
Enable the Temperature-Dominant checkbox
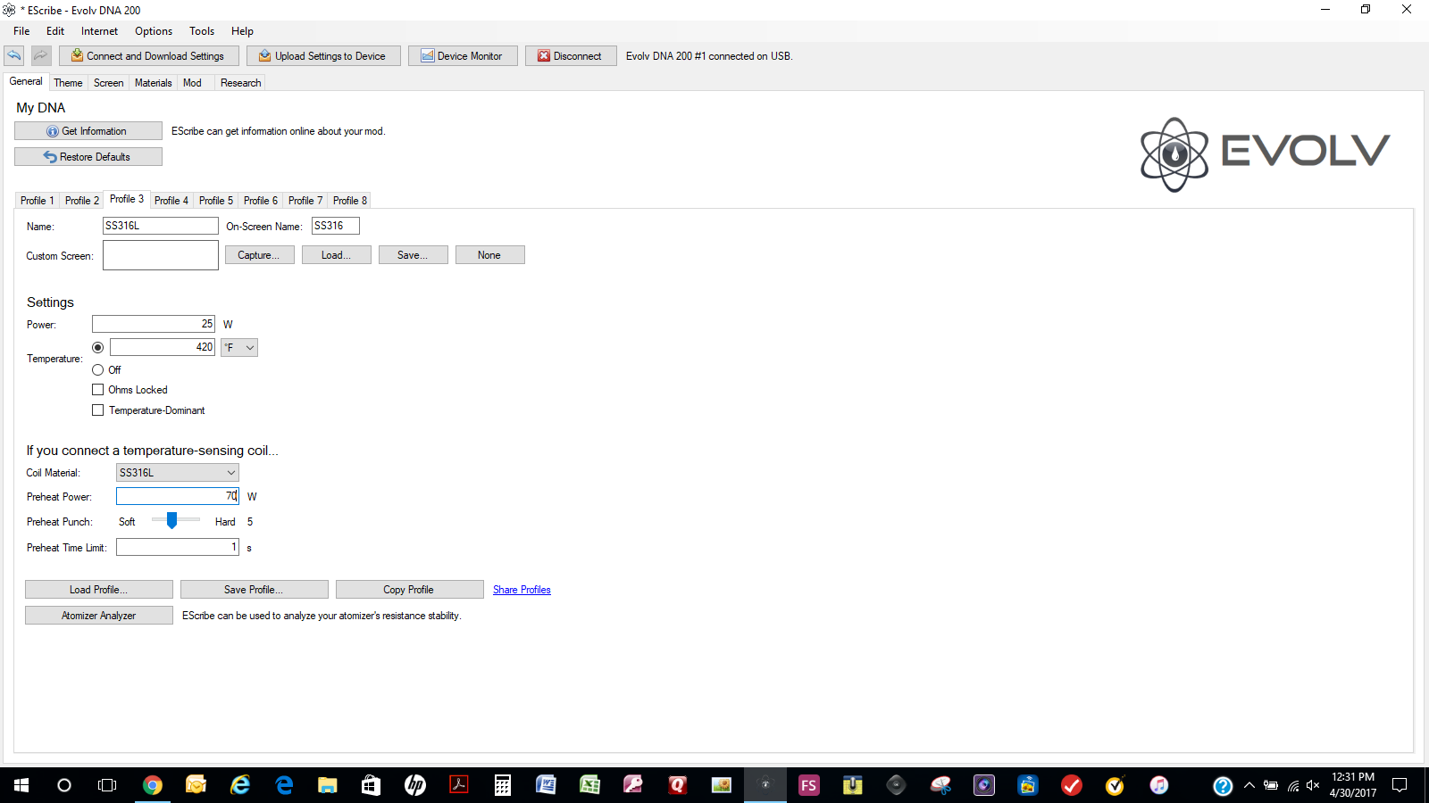[x=98, y=410]
